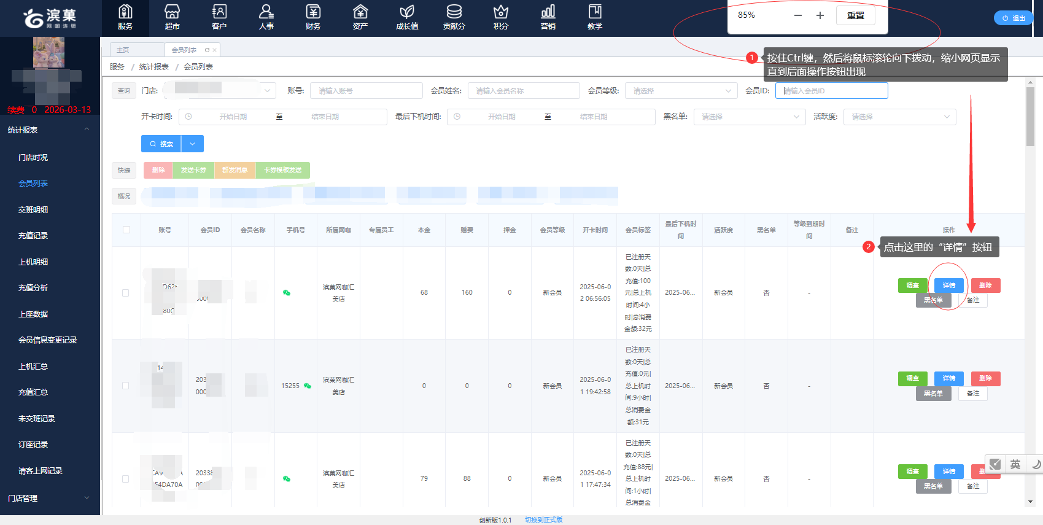Viewport: 1043px width, 525px height.
Task: Check the first member row checkbox
Action: point(126,293)
